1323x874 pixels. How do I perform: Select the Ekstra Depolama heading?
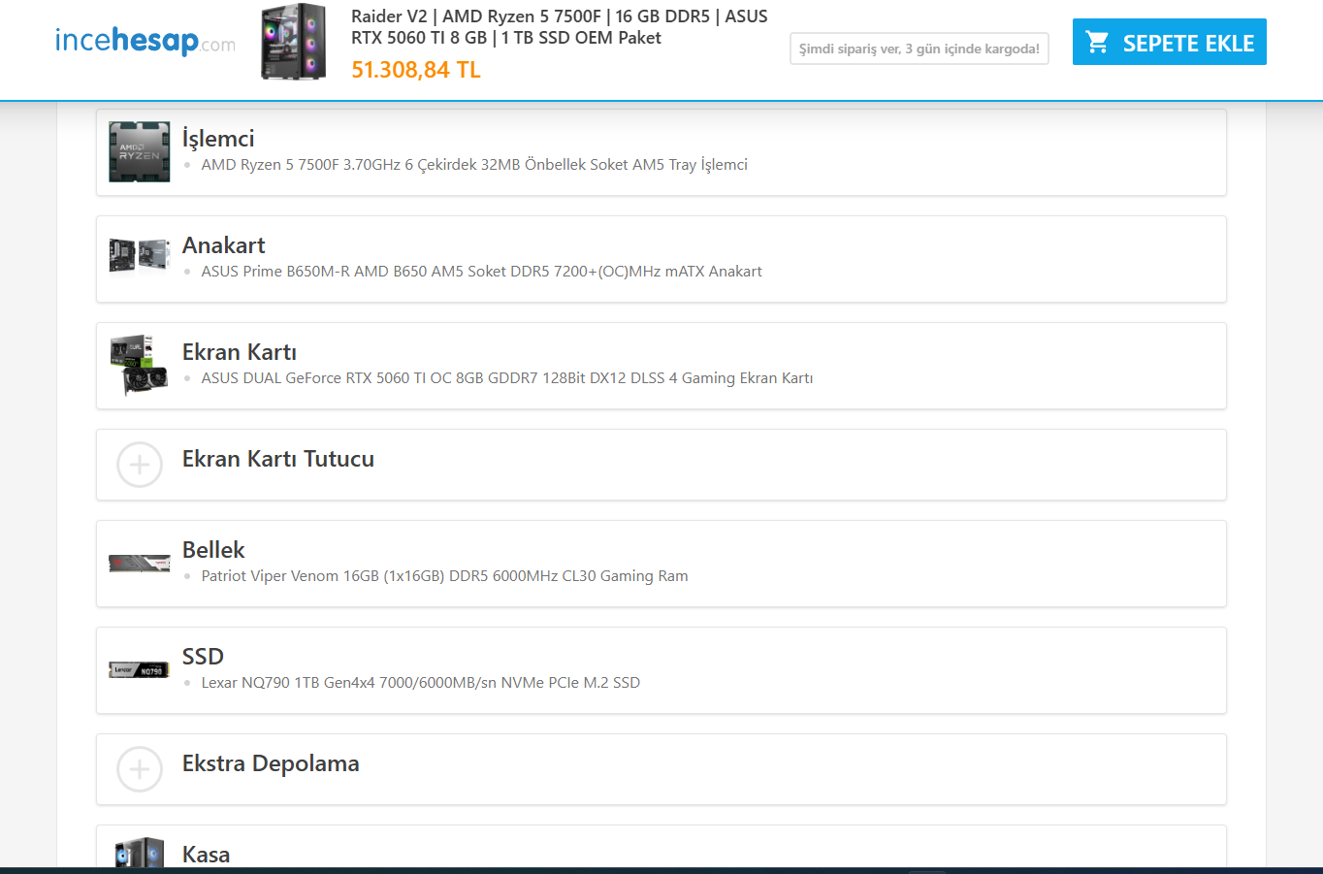(271, 763)
